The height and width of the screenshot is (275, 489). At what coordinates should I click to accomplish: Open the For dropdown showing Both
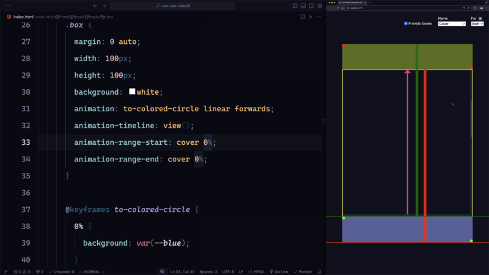[477, 24]
